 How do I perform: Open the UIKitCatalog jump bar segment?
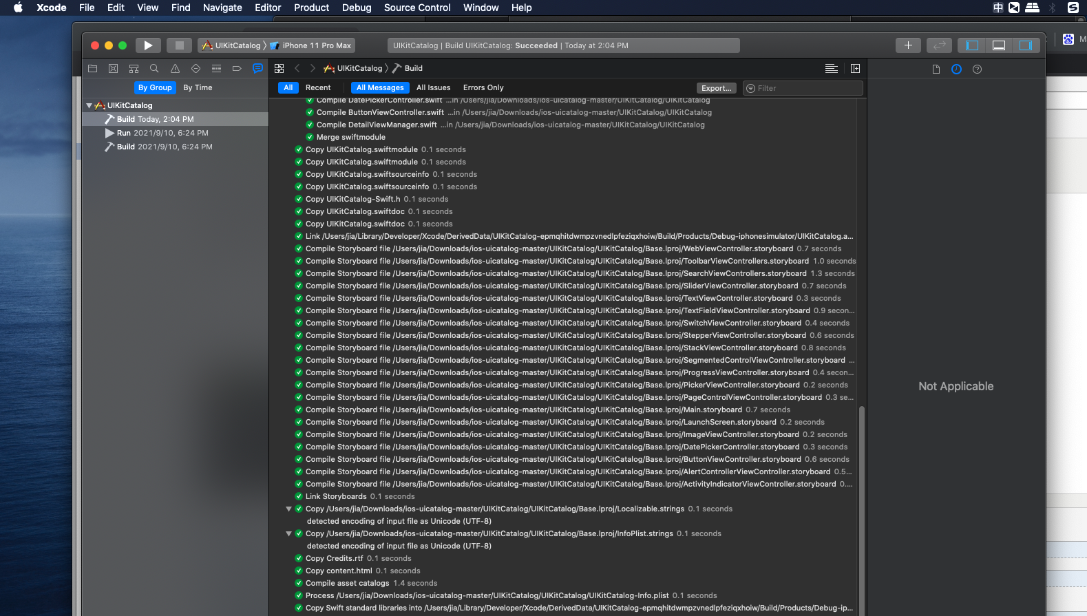353,68
